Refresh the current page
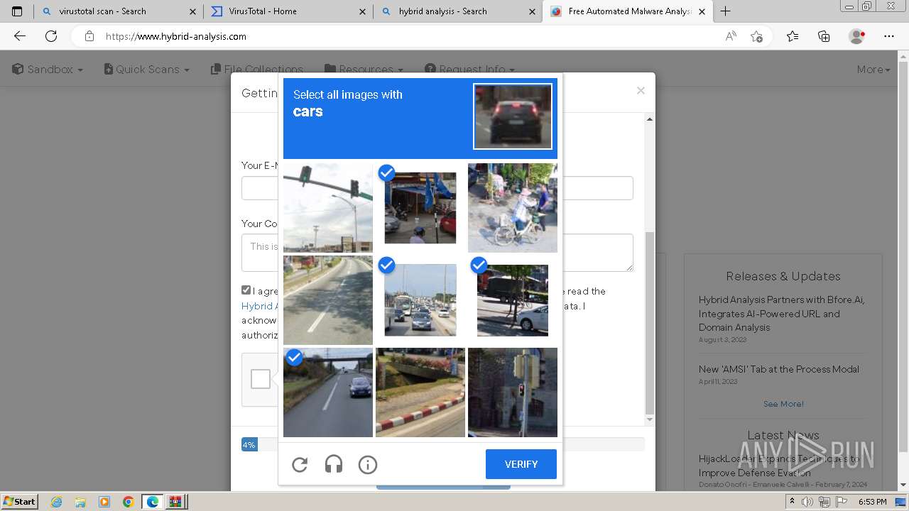 pos(51,36)
